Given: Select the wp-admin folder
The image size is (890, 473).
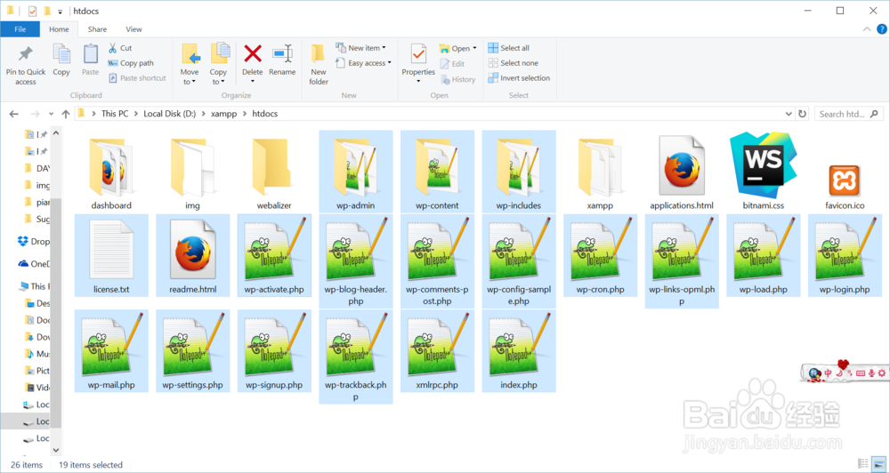Looking at the screenshot, I should tap(356, 172).
